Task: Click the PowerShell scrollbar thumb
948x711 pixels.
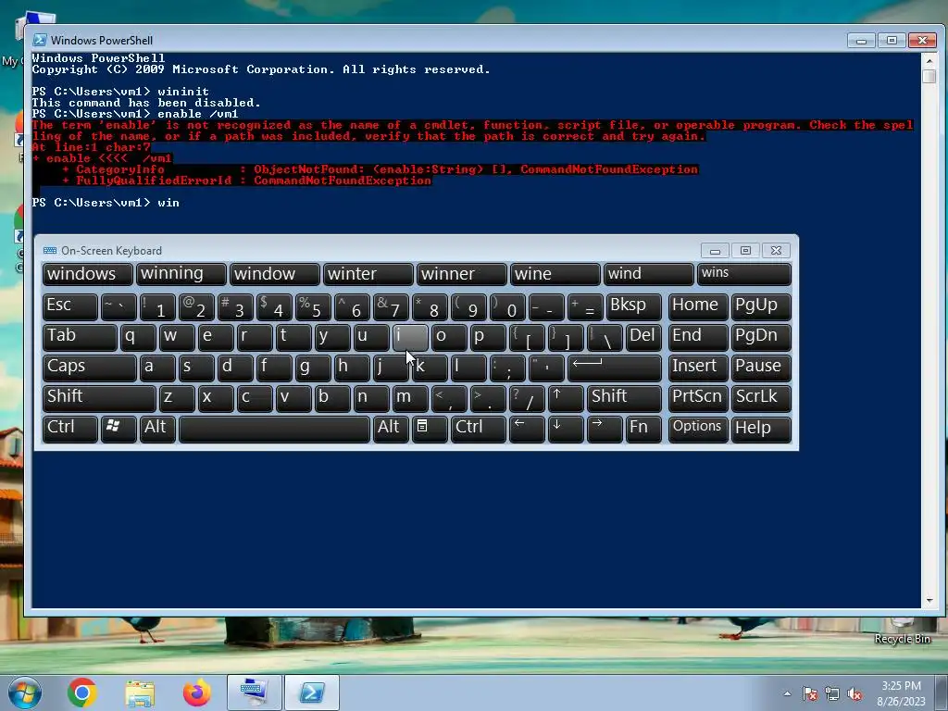Action: [929, 76]
